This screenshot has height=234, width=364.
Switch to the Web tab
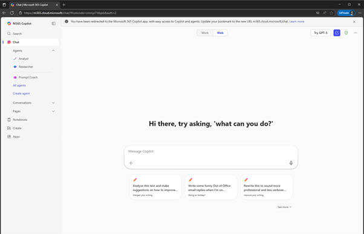click(220, 33)
